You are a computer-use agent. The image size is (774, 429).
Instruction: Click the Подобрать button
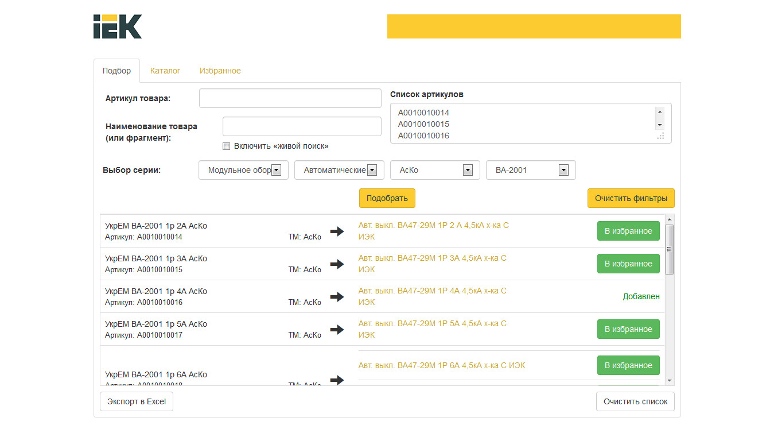(387, 198)
